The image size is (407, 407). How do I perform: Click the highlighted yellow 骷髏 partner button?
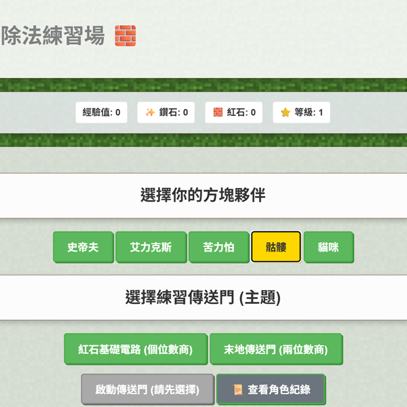tap(275, 247)
